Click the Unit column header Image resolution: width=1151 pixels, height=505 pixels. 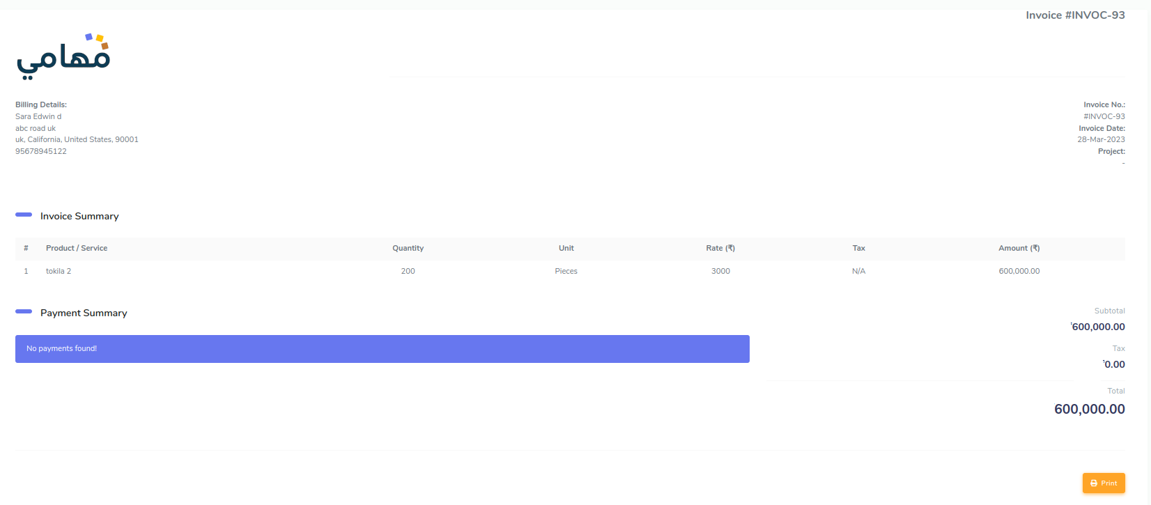(566, 248)
